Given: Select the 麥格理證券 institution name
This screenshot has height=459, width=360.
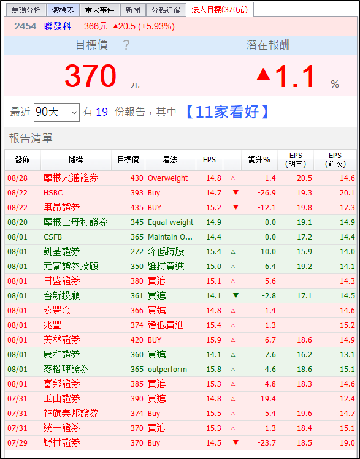Looking at the screenshot, I should (66, 370).
